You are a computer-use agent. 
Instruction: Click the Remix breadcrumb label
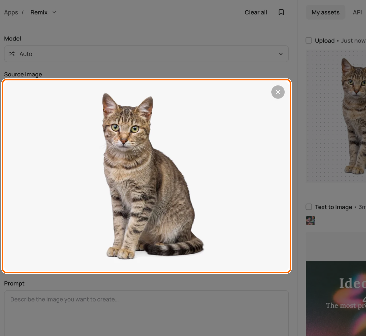39,12
